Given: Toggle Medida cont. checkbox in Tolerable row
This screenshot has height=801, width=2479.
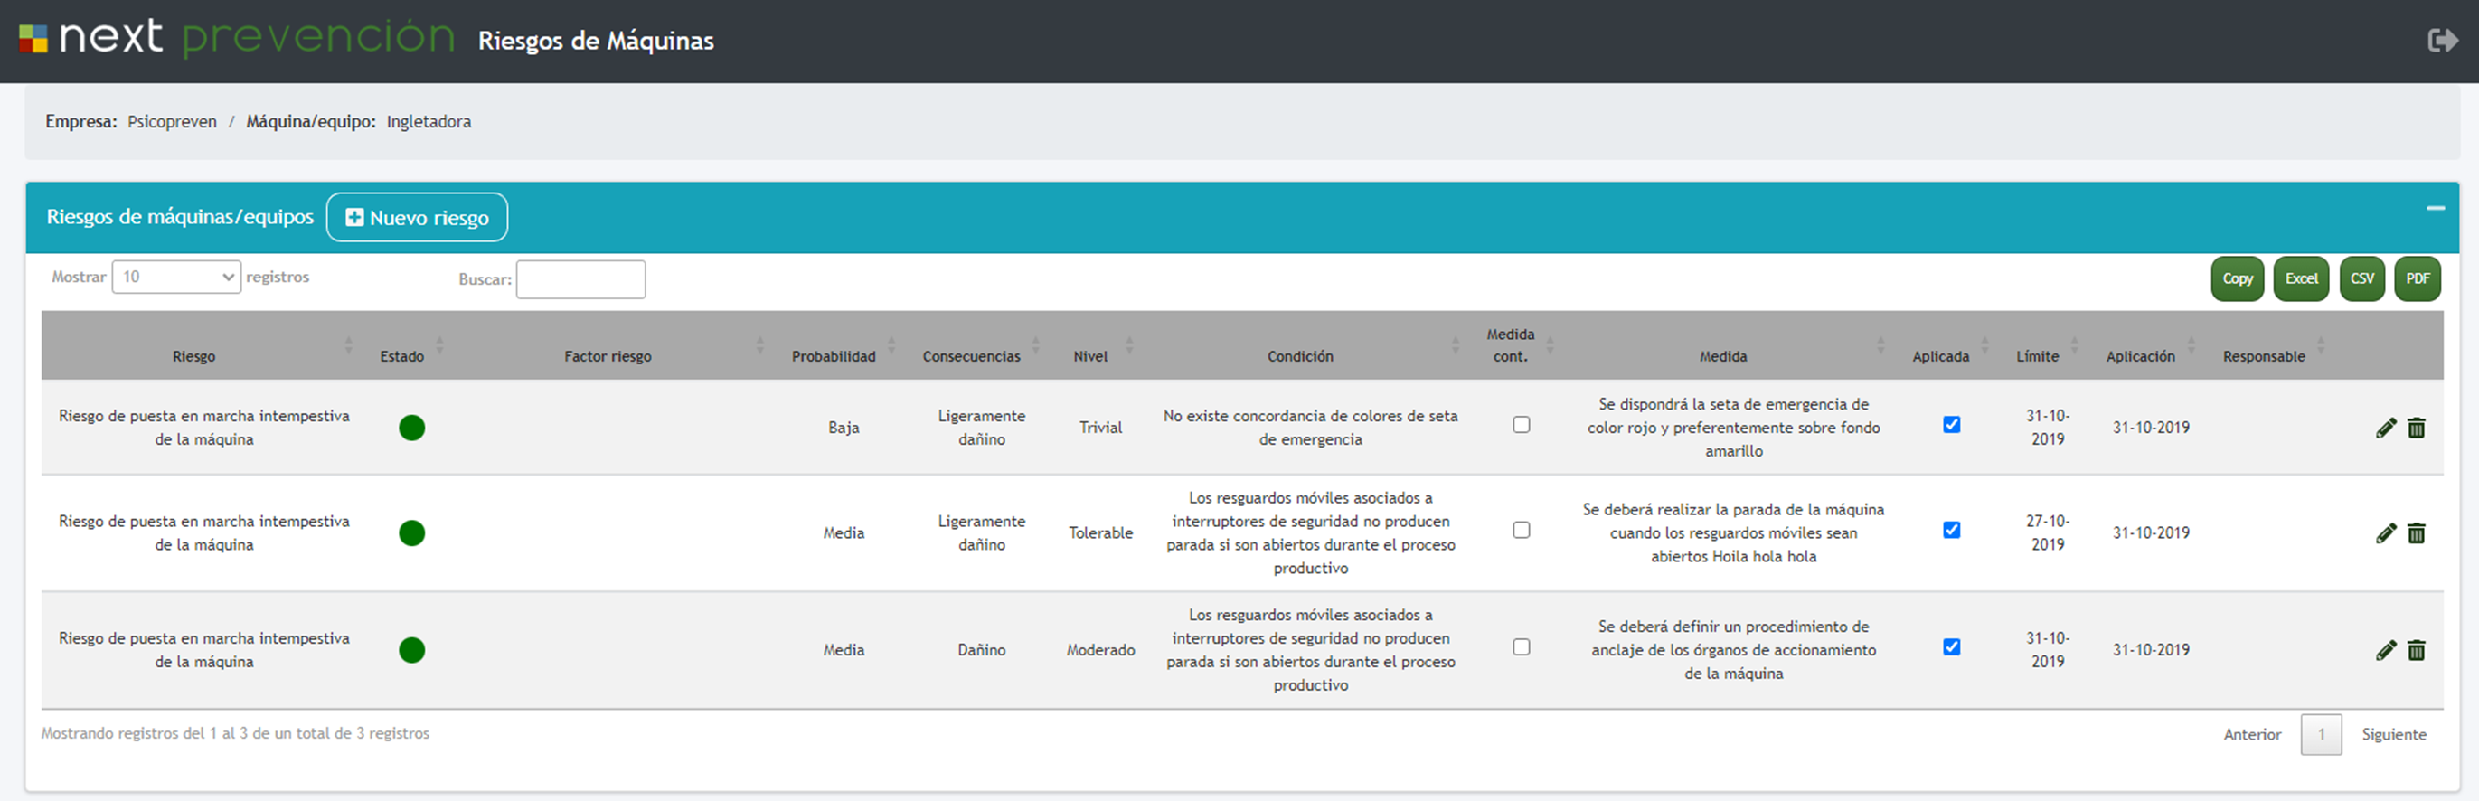Looking at the screenshot, I should [x=1522, y=531].
